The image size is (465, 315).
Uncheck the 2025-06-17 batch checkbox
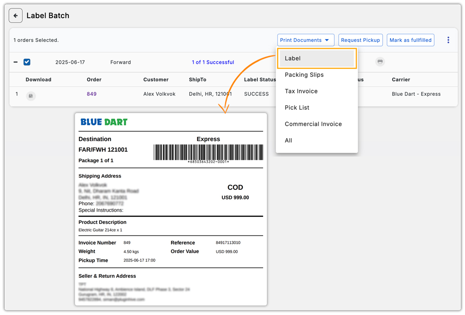click(x=27, y=62)
